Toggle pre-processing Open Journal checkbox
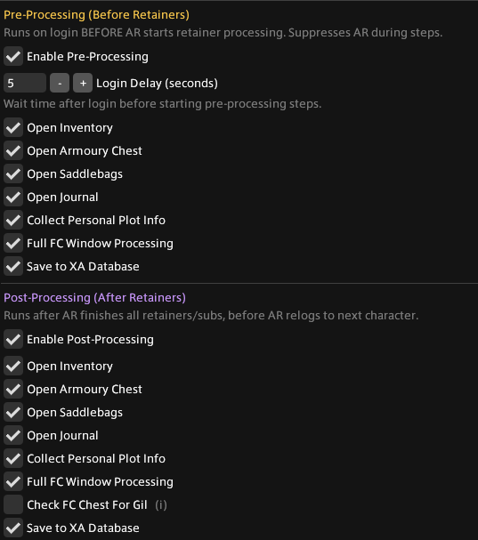The image size is (478, 540). [13, 197]
